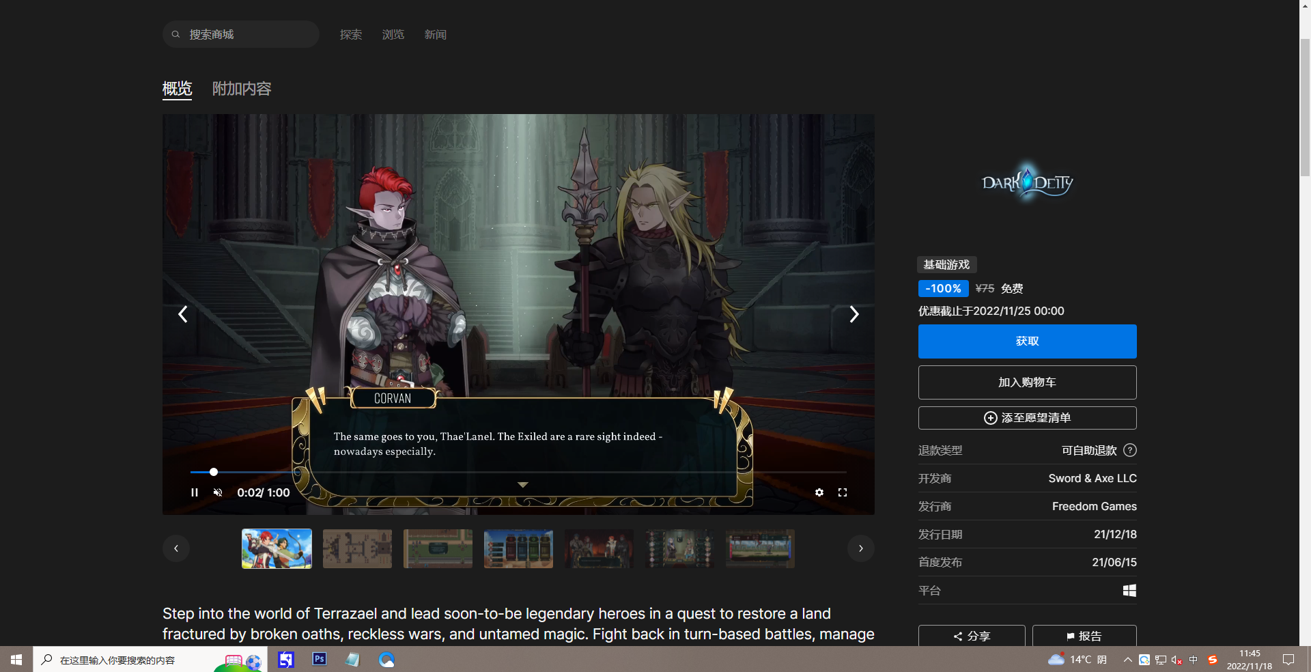
Task: Open the notification center icon
Action: [x=1288, y=660]
